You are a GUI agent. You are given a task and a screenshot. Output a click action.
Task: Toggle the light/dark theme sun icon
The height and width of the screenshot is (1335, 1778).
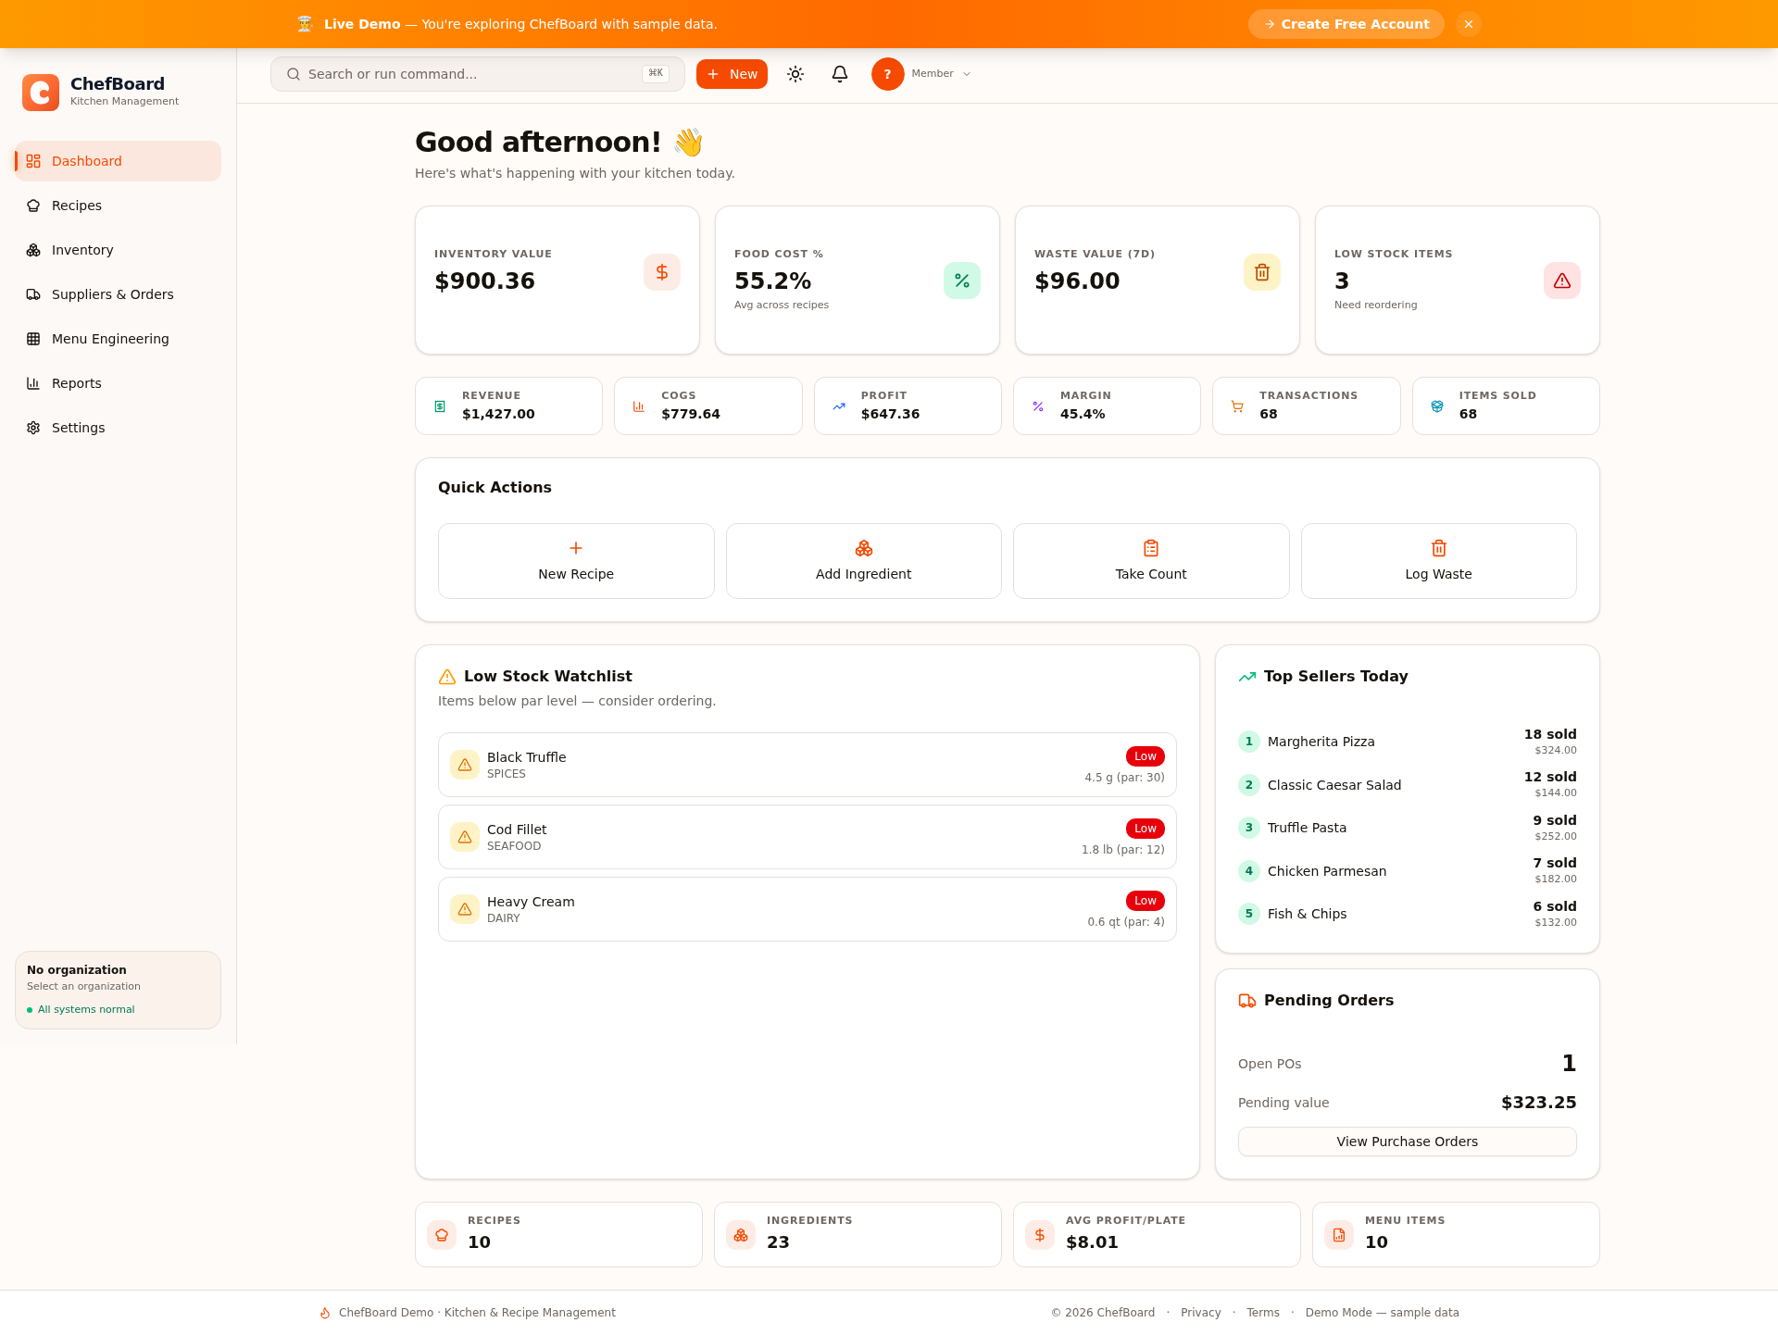(x=795, y=74)
